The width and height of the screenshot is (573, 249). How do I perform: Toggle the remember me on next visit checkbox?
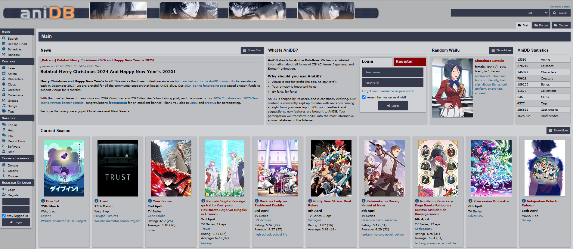tap(364, 97)
